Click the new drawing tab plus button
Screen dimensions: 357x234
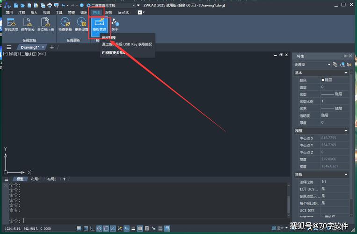(52, 47)
